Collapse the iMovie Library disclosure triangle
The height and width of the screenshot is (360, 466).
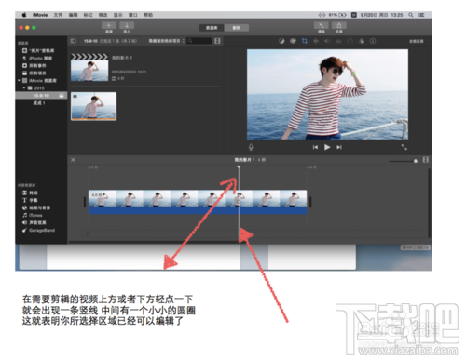19,80
